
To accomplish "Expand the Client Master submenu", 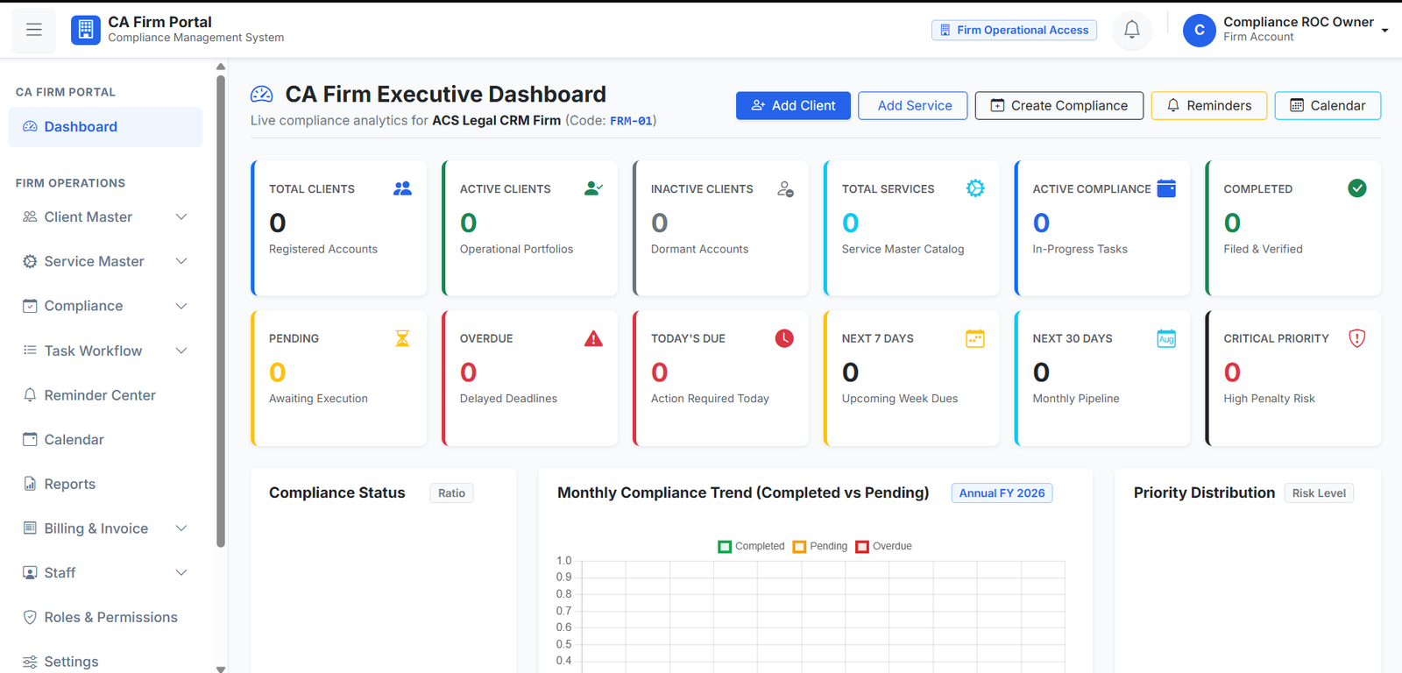I will coord(105,217).
